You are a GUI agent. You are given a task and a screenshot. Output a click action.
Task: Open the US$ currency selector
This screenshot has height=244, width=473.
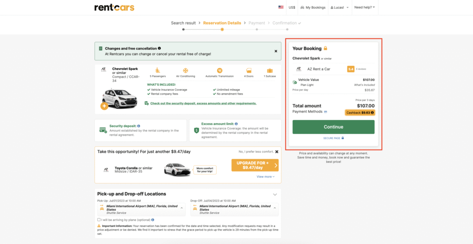tap(292, 7)
